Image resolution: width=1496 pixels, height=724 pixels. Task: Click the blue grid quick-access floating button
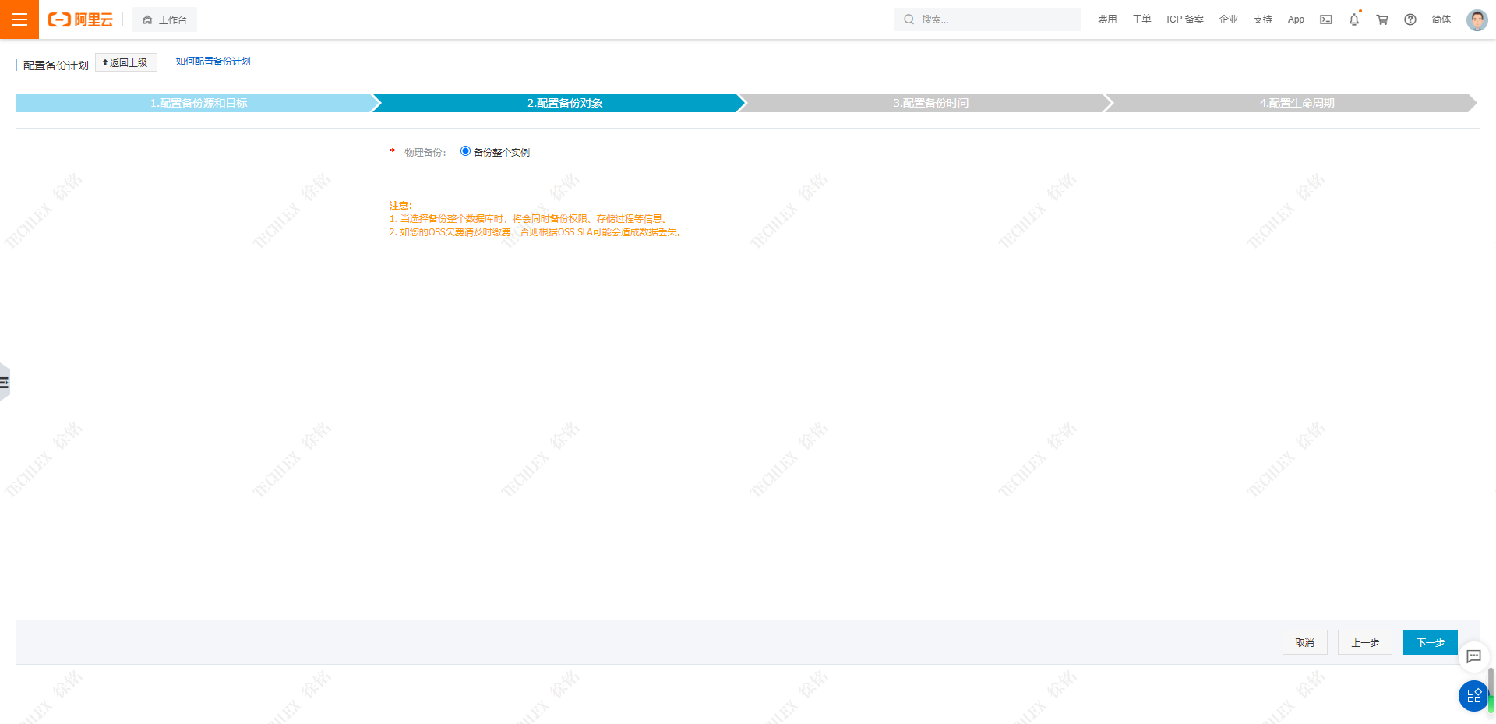(x=1473, y=696)
